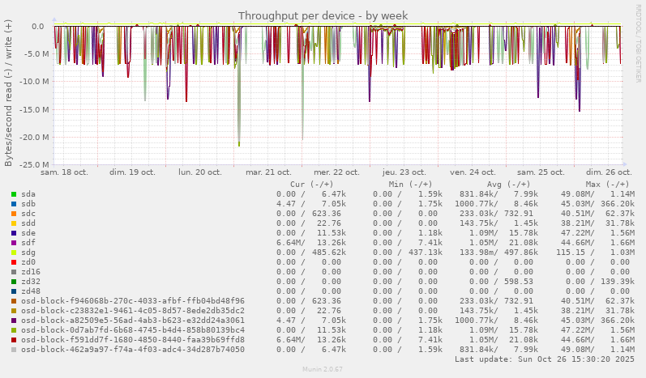Screen dimensions: 646x378
Task: Click the osd-block-462a9a97 legend color square
Action: tap(14, 350)
